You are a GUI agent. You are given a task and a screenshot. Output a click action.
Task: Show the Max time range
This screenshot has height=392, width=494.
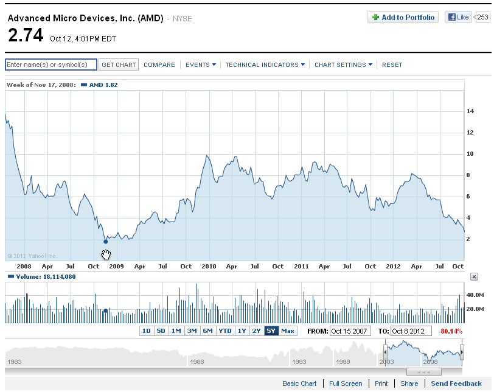[288, 331]
